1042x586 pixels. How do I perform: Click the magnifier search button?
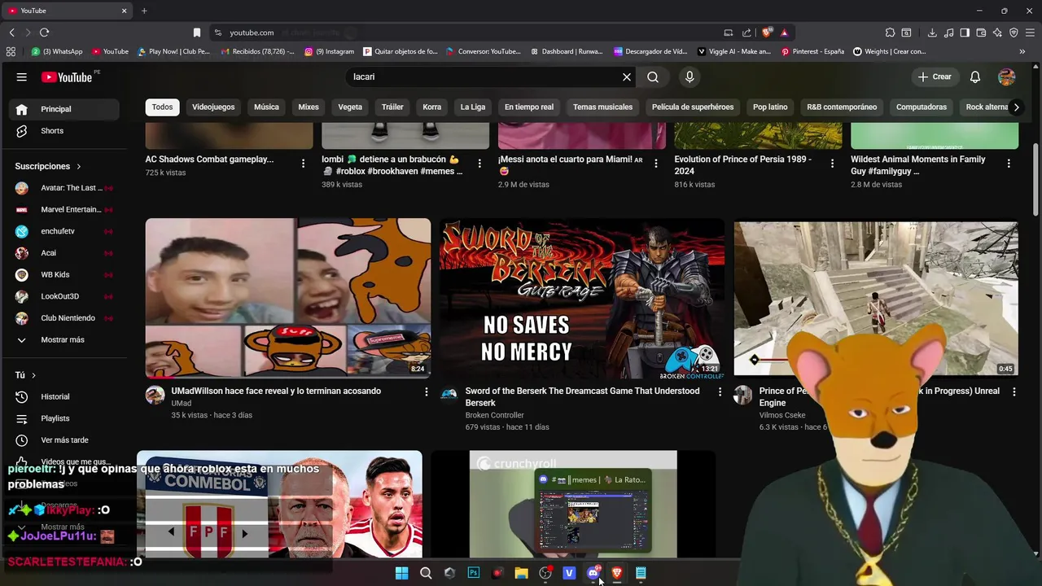[x=653, y=77]
